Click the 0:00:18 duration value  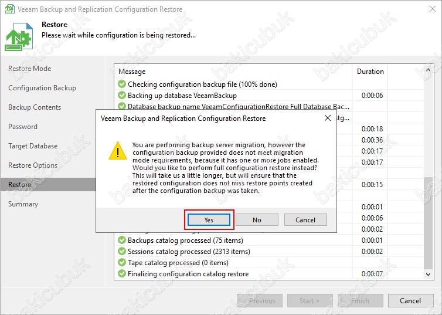[372, 129]
